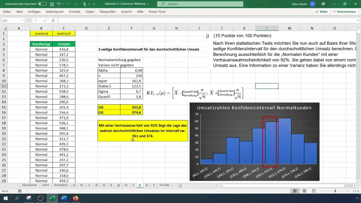The width and height of the screenshot is (361, 203).
Task: Open Excel from the taskbar
Action: click(x=52, y=198)
